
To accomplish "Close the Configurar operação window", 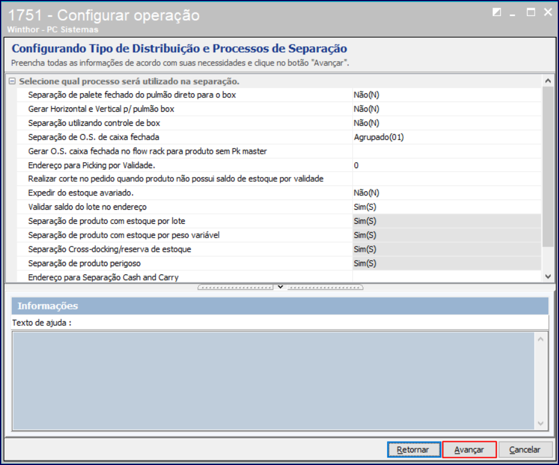I will coord(548,12).
